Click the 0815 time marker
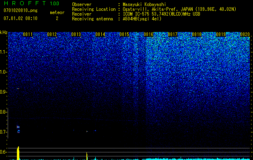 (124, 34)
